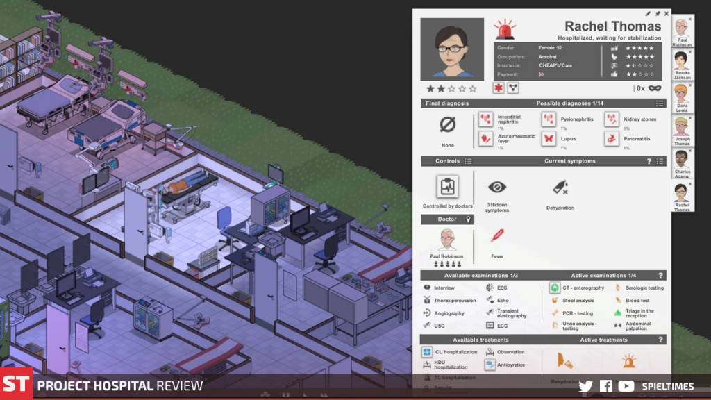Open Paul Robinson doctor portrait
Viewport: 711px width, 400px height.
pyautogui.click(x=447, y=240)
